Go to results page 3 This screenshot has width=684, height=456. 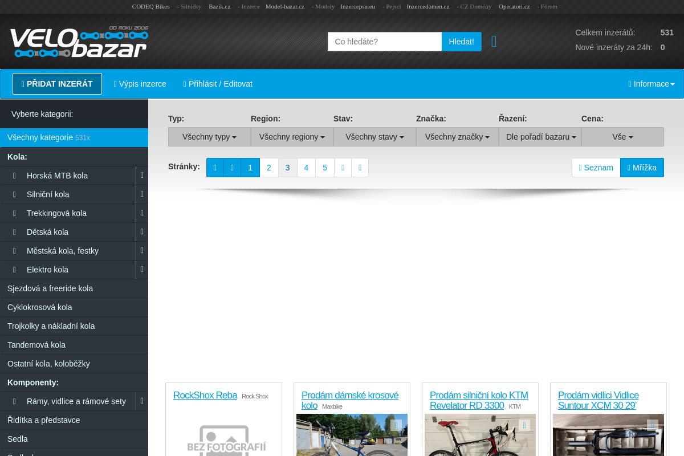click(x=288, y=168)
